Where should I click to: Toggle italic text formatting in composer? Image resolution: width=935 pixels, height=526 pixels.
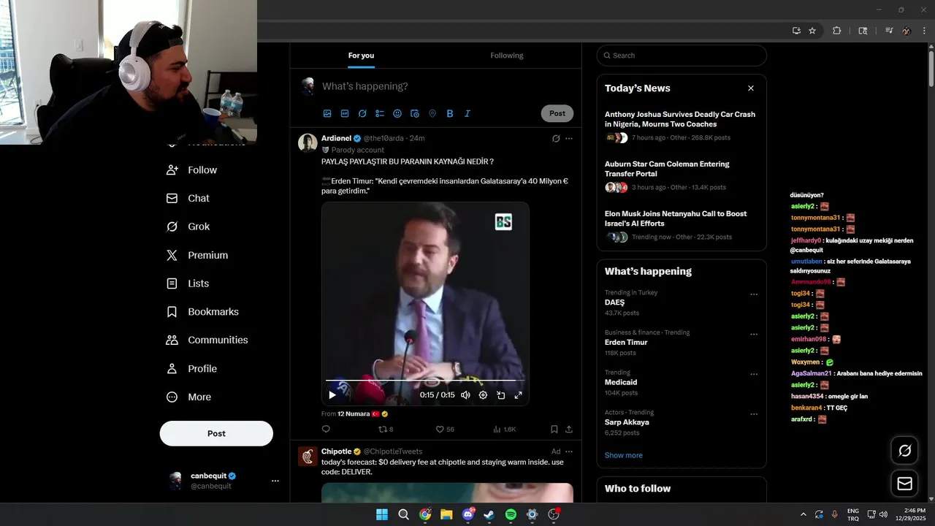pos(467,113)
